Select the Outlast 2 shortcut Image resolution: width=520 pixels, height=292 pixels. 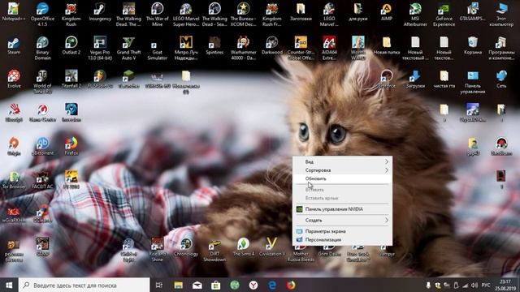(71, 45)
